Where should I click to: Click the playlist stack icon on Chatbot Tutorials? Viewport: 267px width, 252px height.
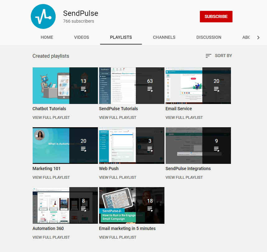pos(83,89)
